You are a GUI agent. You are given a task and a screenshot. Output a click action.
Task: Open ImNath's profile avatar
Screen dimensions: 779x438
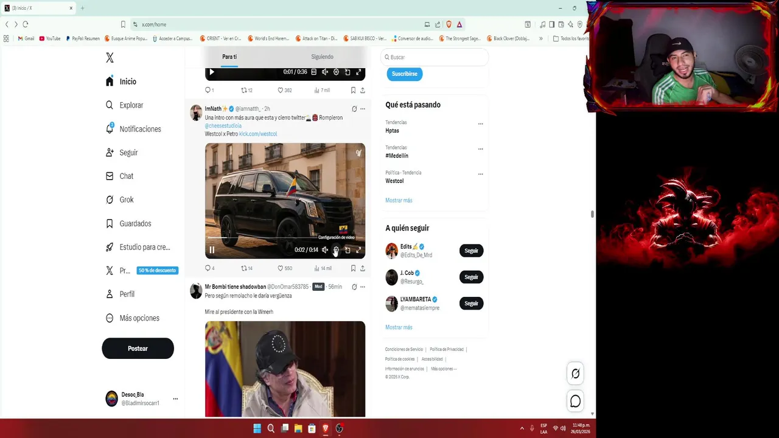pyautogui.click(x=196, y=113)
